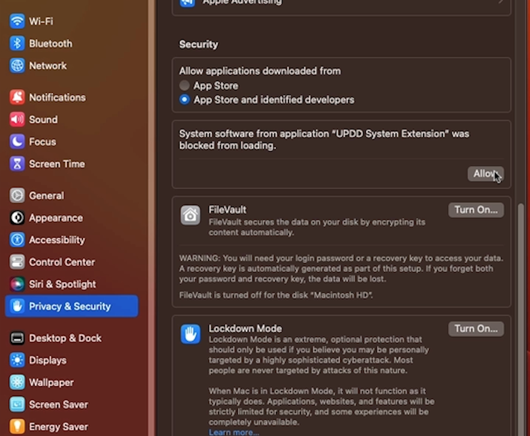The width and height of the screenshot is (530, 436).
Task: Click the Displays sun icon
Action: point(17,360)
